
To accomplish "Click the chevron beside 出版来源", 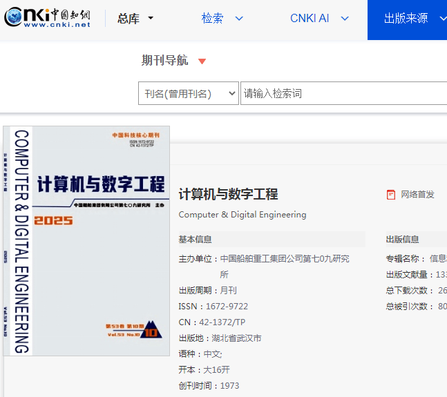I will click(x=442, y=19).
